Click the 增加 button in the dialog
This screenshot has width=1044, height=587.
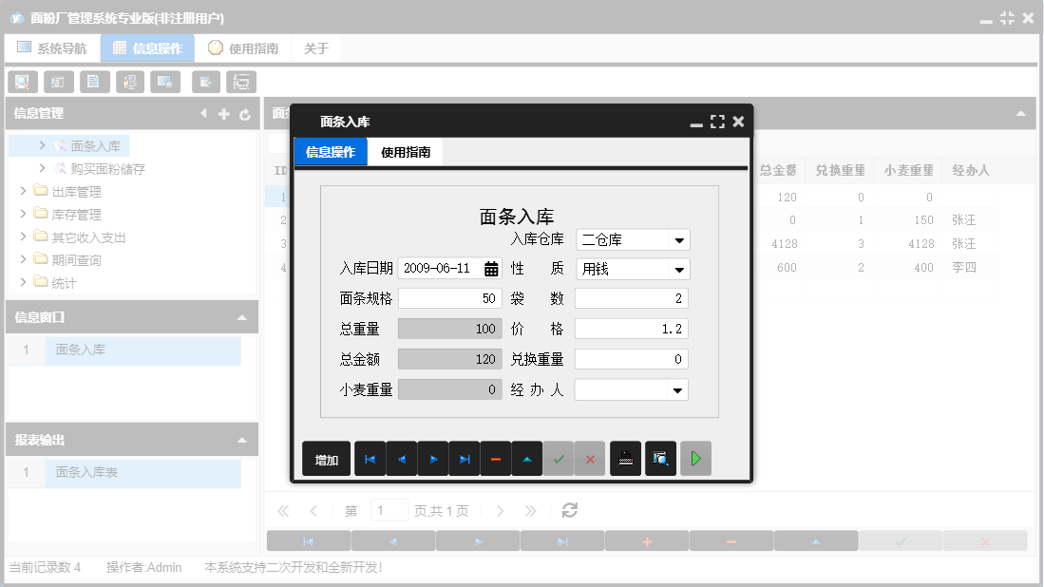click(326, 458)
